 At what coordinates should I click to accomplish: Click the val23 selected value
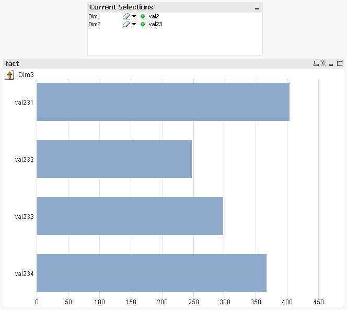[155, 24]
